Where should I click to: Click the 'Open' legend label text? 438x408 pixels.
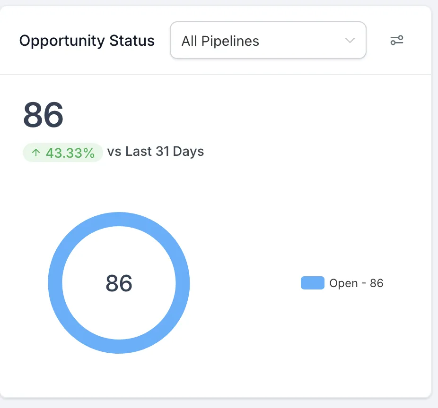(x=343, y=283)
